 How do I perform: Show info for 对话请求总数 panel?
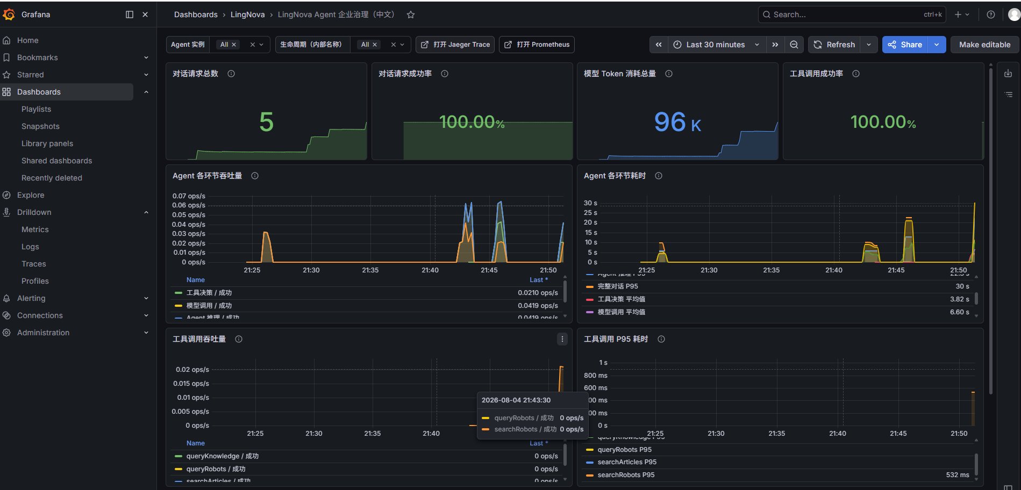click(231, 74)
